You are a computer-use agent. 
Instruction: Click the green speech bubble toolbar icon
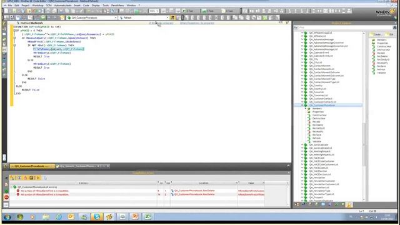click(43, 17)
